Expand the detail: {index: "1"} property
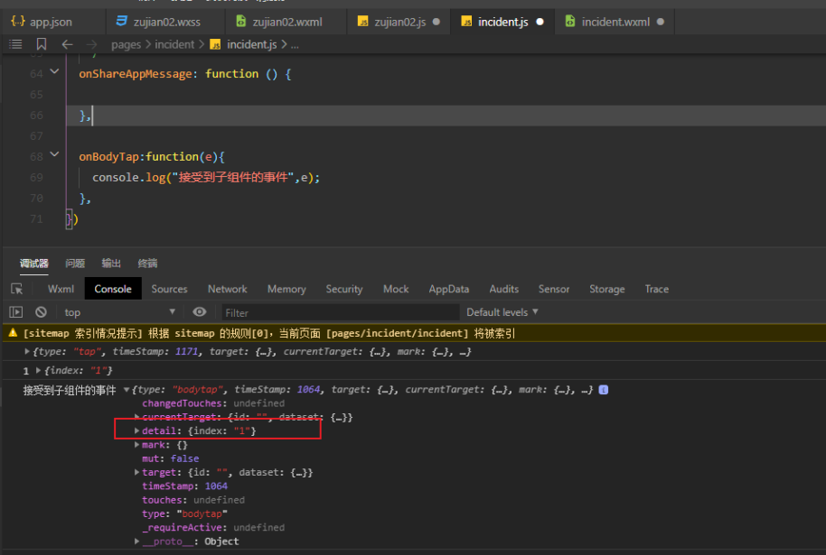The height and width of the screenshot is (555, 826). [x=137, y=431]
